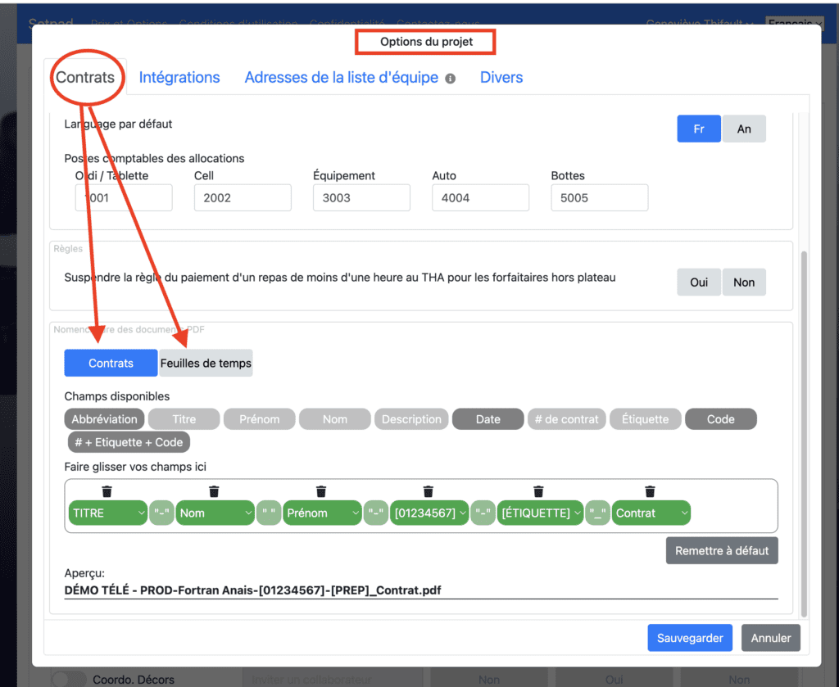The image size is (839, 687).
Task: Select Oui for suspending the meal rule
Action: 699,282
